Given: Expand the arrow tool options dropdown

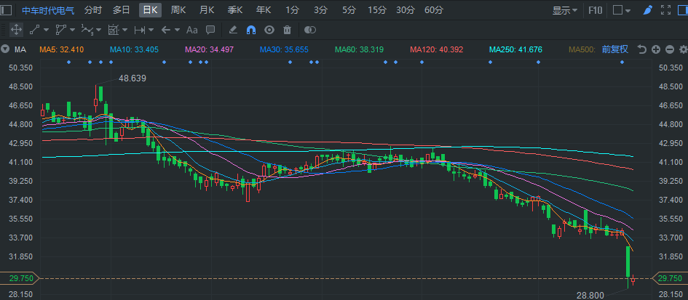Looking at the screenshot, I should click(x=177, y=30).
